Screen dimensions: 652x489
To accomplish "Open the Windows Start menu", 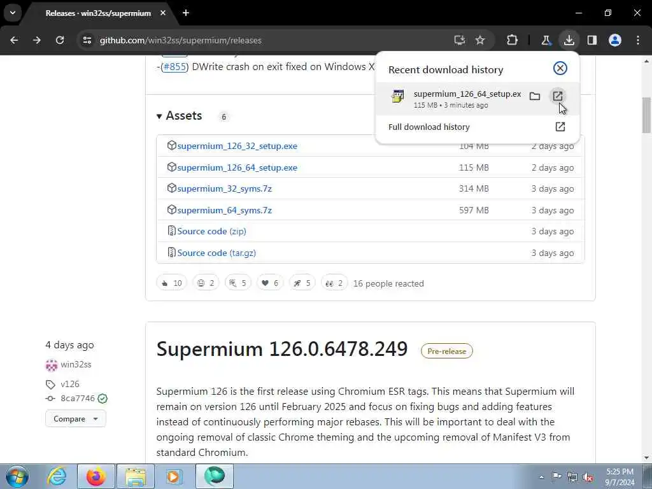I will 17,476.
